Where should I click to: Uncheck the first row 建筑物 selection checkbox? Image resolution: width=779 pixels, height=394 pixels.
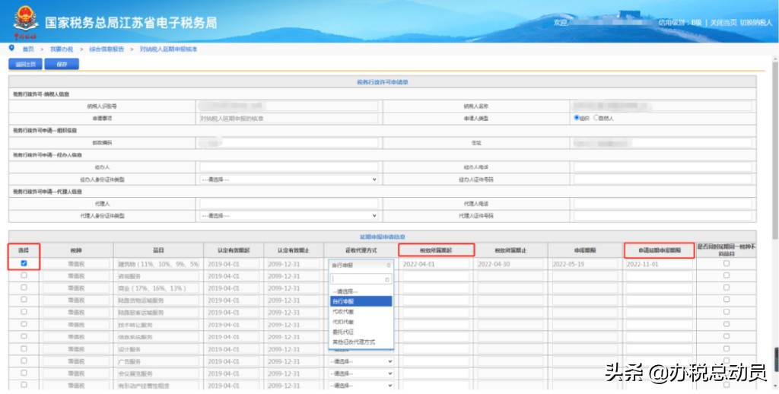(x=24, y=263)
